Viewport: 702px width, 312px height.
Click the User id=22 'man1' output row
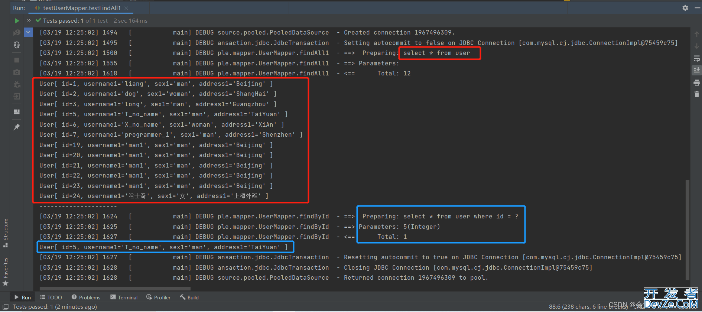coord(156,176)
